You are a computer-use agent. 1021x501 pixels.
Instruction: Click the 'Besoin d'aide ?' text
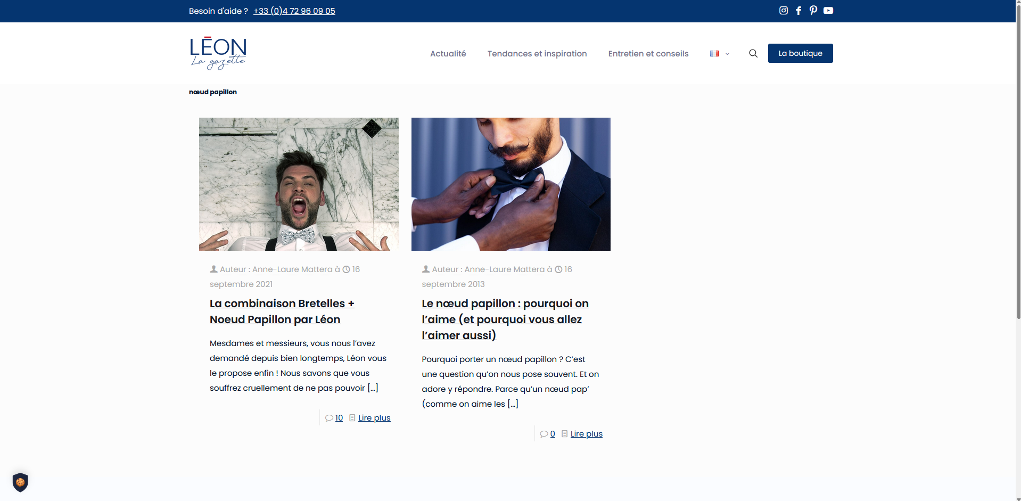(x=218, y=11)
